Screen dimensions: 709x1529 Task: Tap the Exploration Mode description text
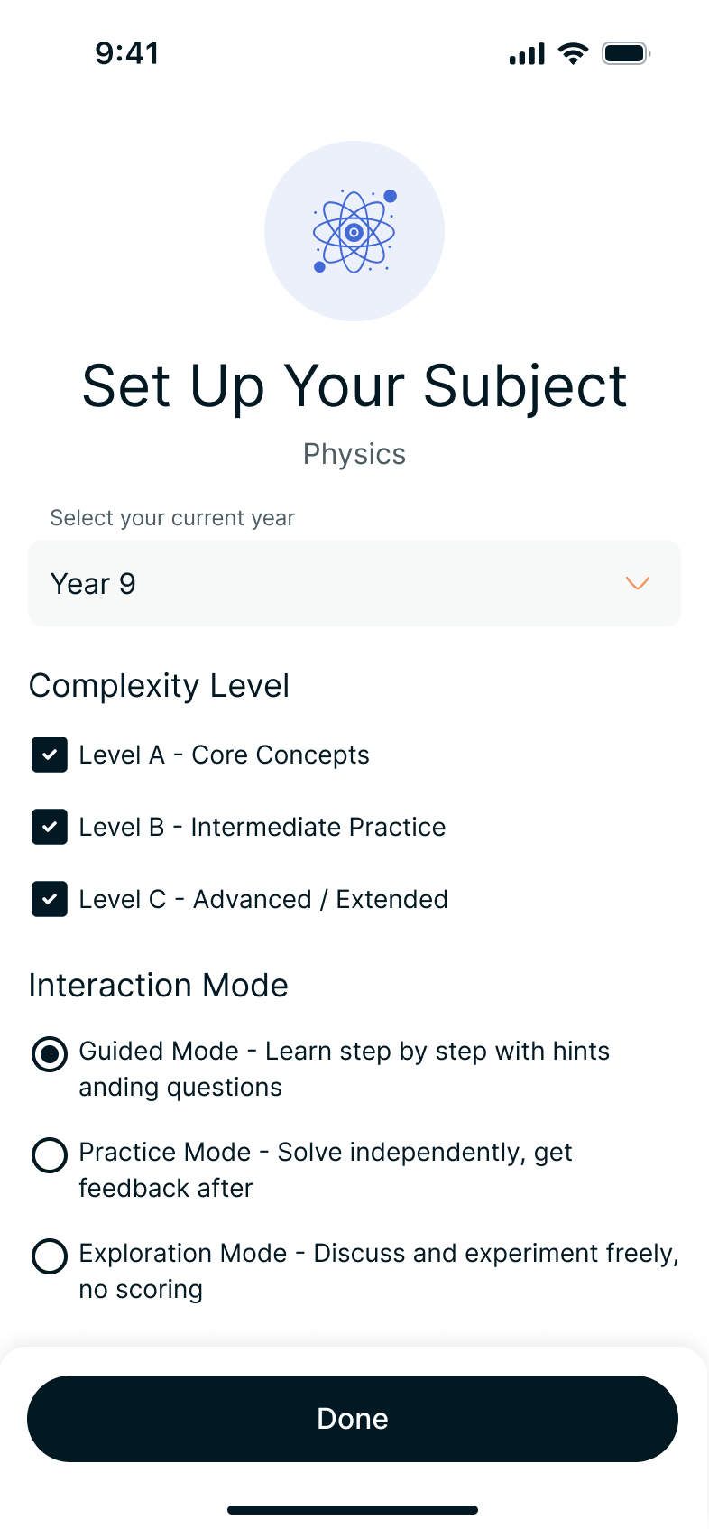378,1271
